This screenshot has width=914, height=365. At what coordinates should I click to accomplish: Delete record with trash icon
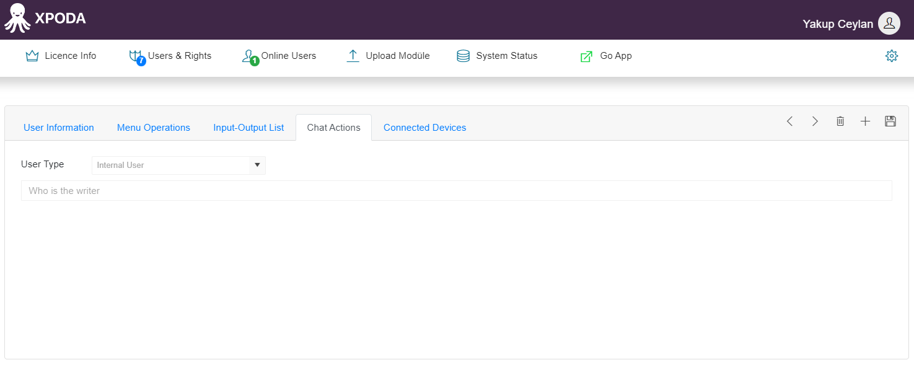tap(840, 121)
